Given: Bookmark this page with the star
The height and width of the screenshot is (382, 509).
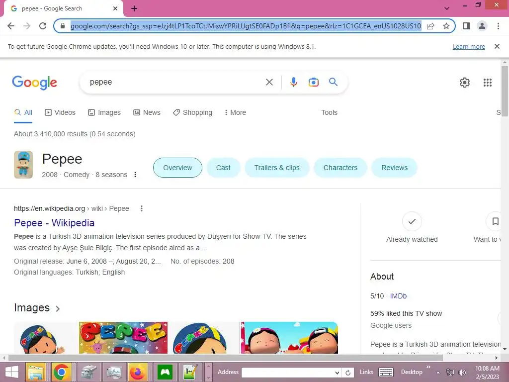Looking at the screenshot, I should [x=446, y=26].
